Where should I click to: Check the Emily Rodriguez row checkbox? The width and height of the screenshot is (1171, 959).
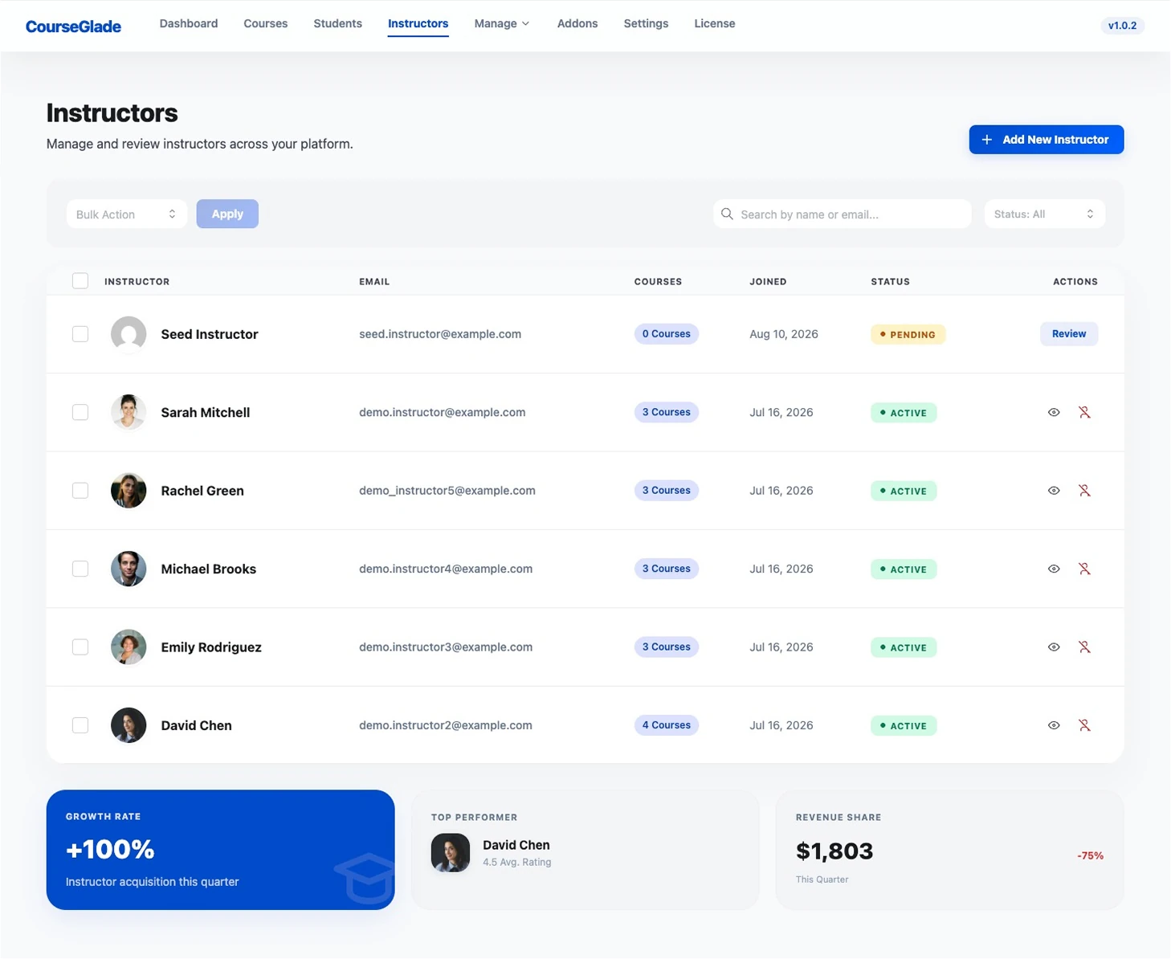[x=80, y=647]
